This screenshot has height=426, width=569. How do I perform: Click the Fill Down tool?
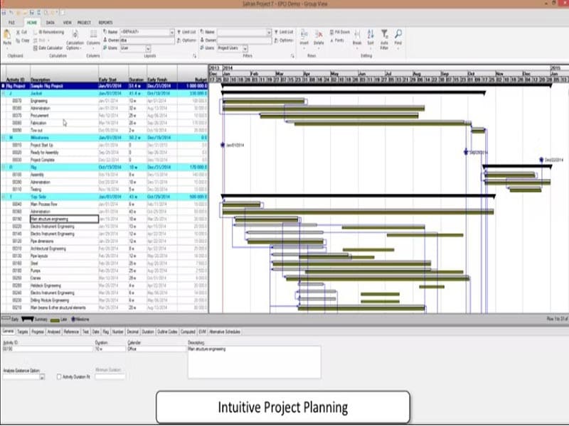(340, 32)
